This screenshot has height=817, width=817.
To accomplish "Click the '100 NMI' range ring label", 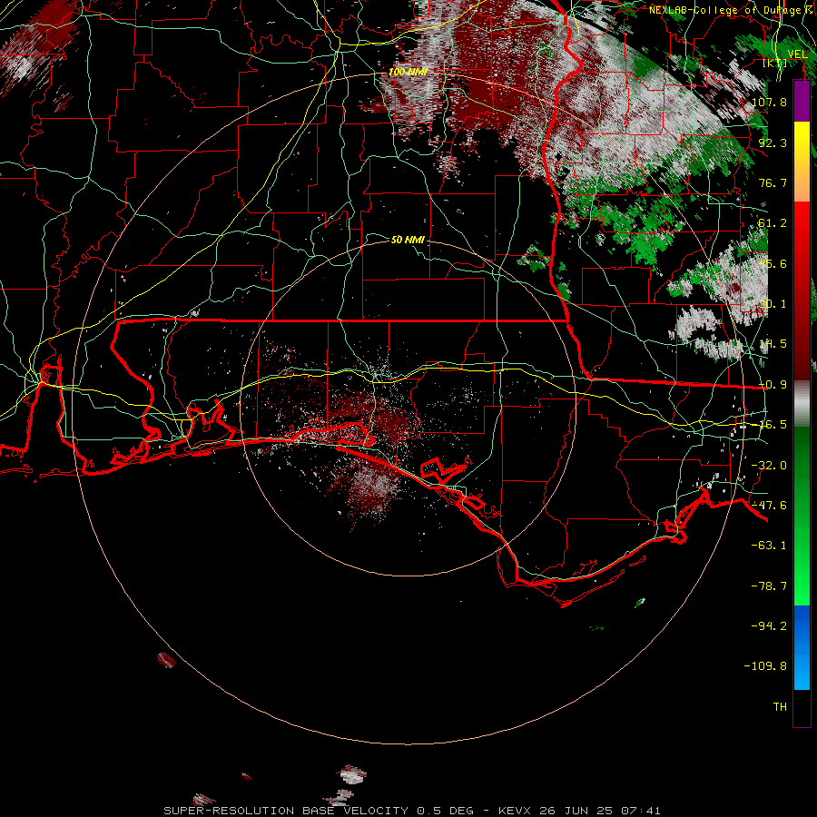I will (408, 72).
